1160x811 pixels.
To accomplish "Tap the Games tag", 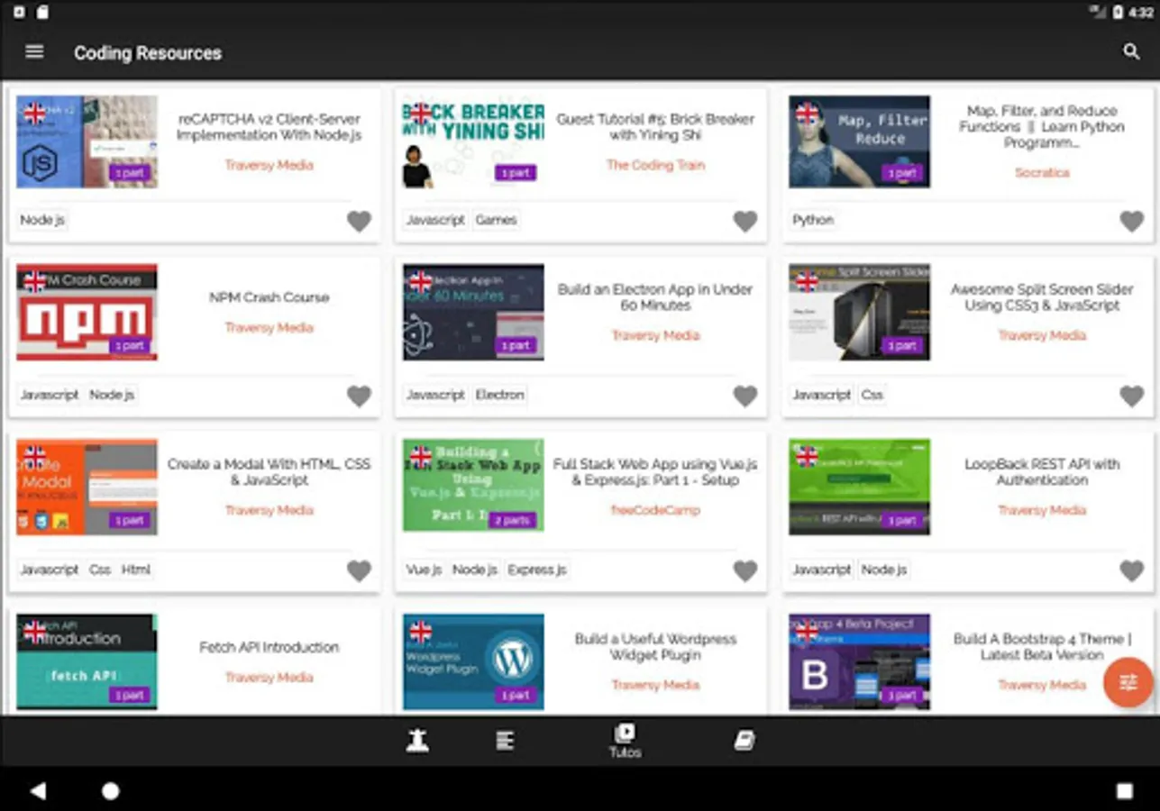I will pos(497,220).
